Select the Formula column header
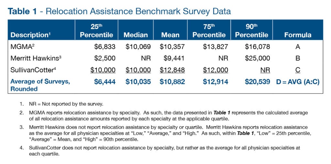The height and width of the screenshot is (164, 331). [298, 35]
